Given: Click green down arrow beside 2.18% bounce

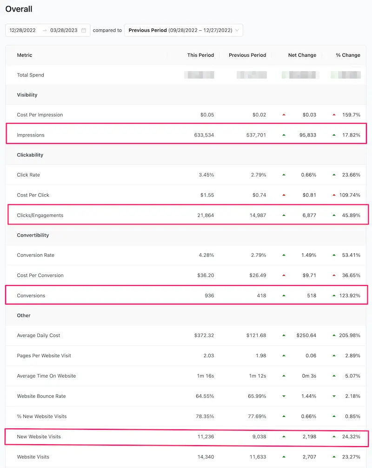Looking at the screenshot, I should (x=334, y=396).
